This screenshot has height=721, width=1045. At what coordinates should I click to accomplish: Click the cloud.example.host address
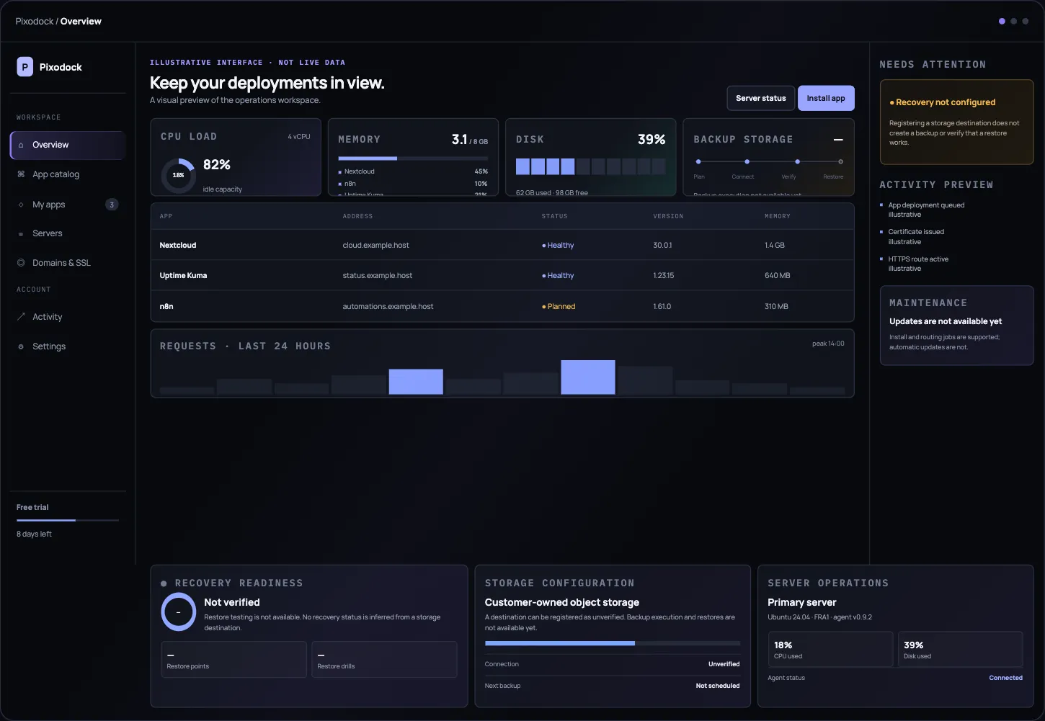(x=375, y=246)
